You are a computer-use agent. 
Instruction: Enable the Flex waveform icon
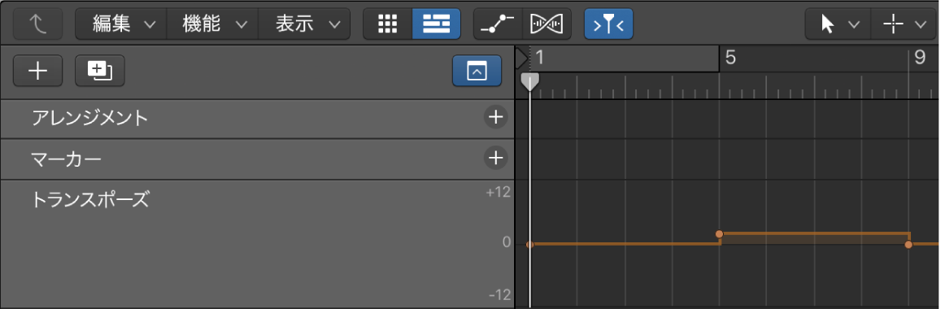point(547,24)
